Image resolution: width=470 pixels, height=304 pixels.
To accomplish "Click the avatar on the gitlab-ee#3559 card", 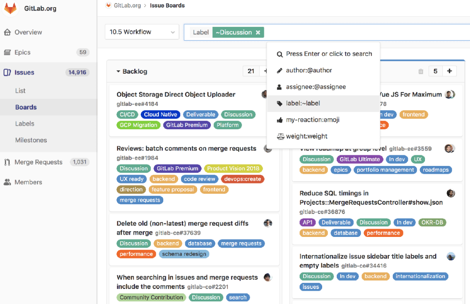I will 449,148.
